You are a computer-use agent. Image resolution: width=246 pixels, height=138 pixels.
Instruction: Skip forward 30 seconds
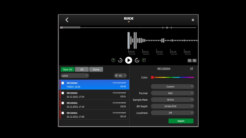[137, 60]
